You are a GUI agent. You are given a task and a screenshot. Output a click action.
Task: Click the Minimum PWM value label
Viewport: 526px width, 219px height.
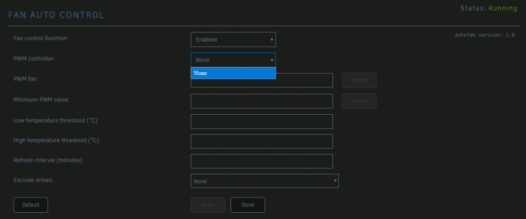point(42,100)
